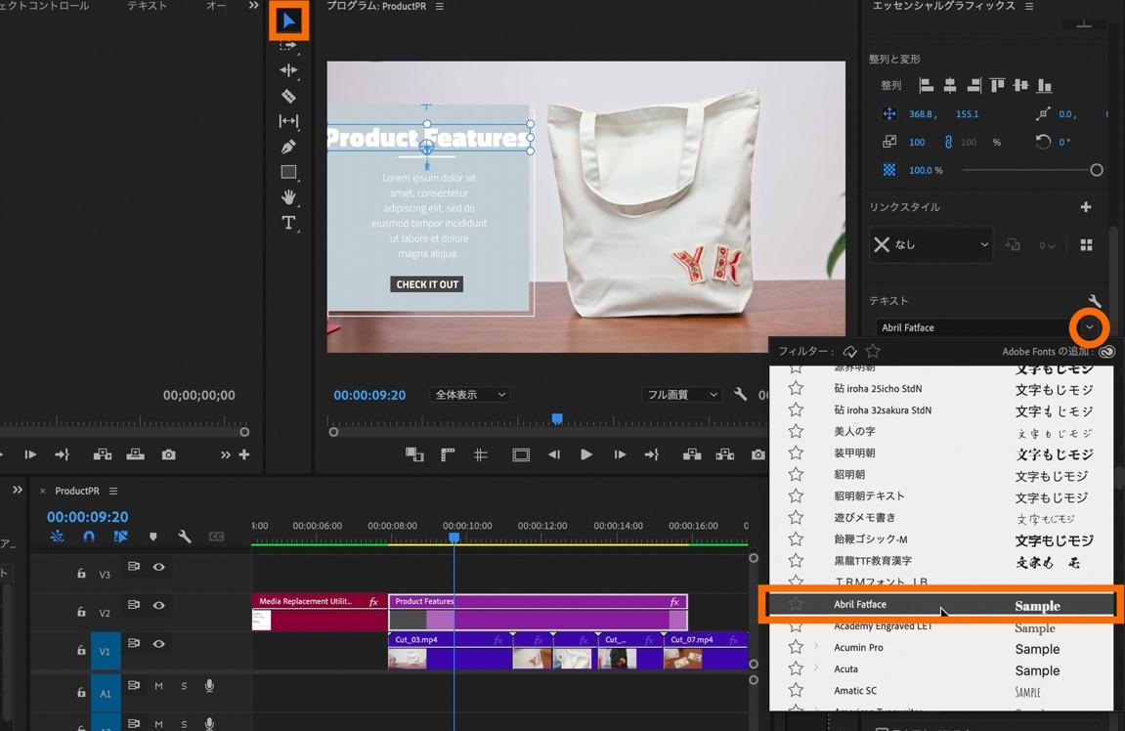This screenshot has width=1125, height=731.
Task: Expand the Acumin Pro font family
Action: point(816,647)
